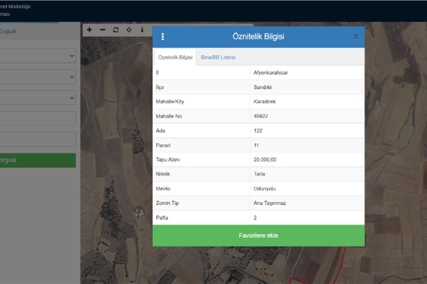Expand the first dropdown in the left panel
427x284 pixels.
tap(38, 56)
